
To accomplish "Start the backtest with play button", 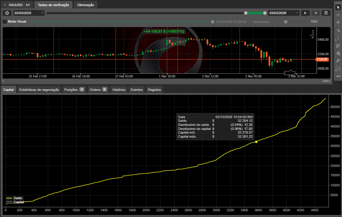I will point(305,13).
